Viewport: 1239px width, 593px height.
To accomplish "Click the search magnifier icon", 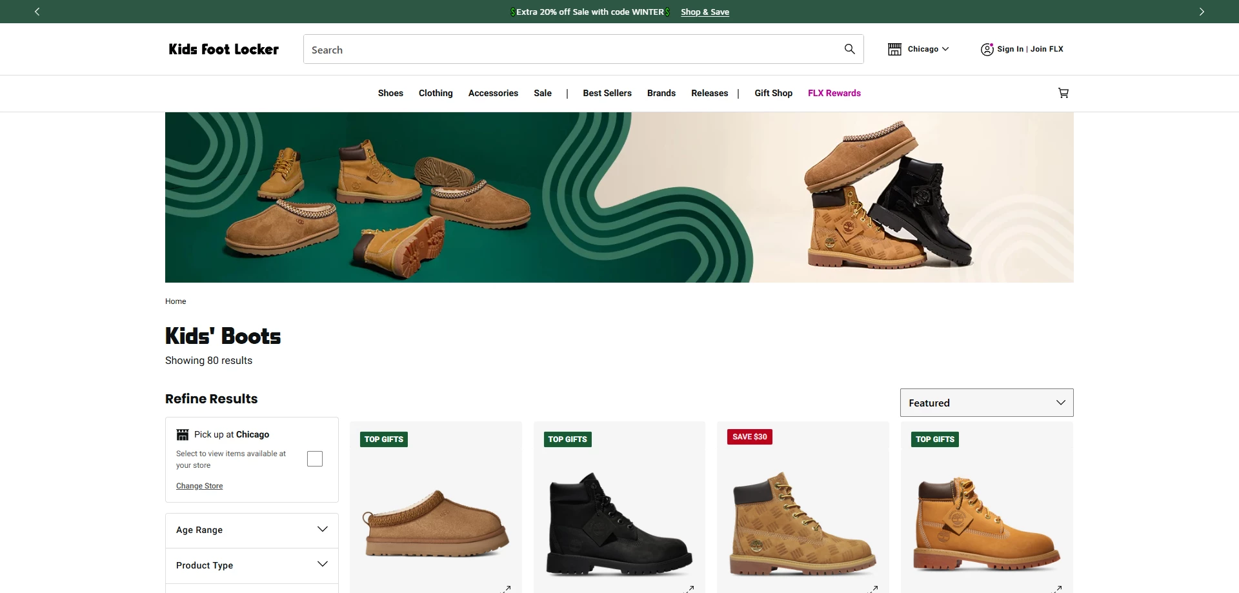I will pos(849,49).
